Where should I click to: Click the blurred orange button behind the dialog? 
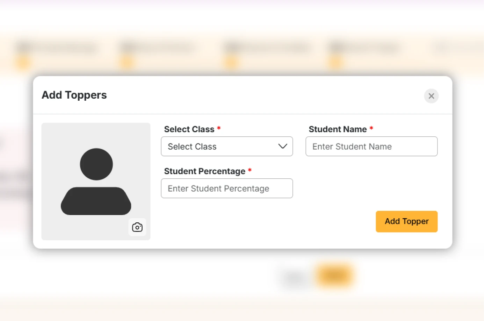[x=334, y=276]
